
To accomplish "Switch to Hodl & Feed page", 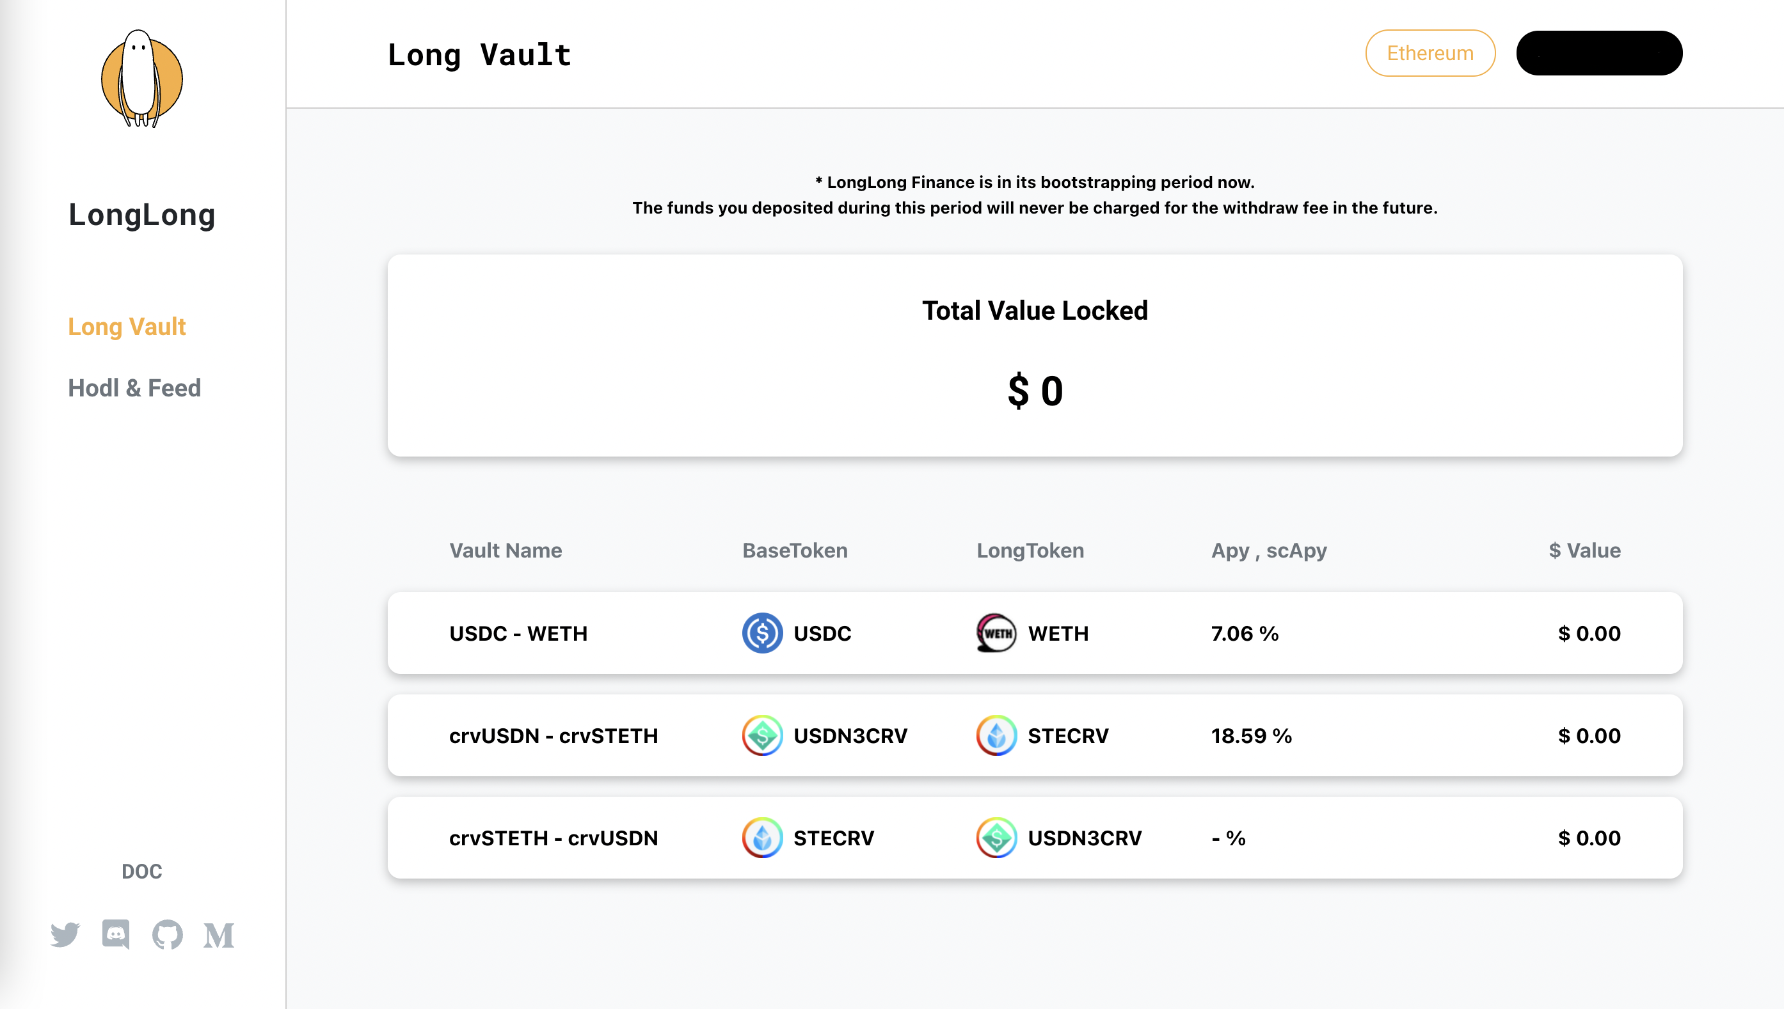I will [x=134, y=388].
